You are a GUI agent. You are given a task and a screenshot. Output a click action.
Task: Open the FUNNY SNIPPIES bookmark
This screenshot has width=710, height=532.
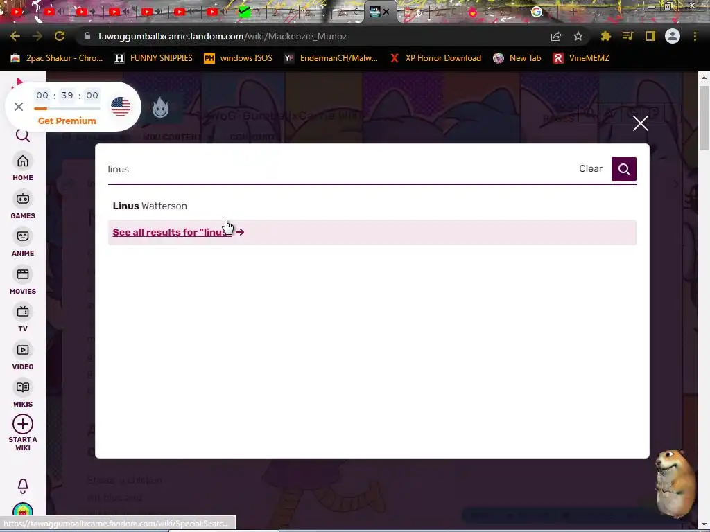[153, 58]
